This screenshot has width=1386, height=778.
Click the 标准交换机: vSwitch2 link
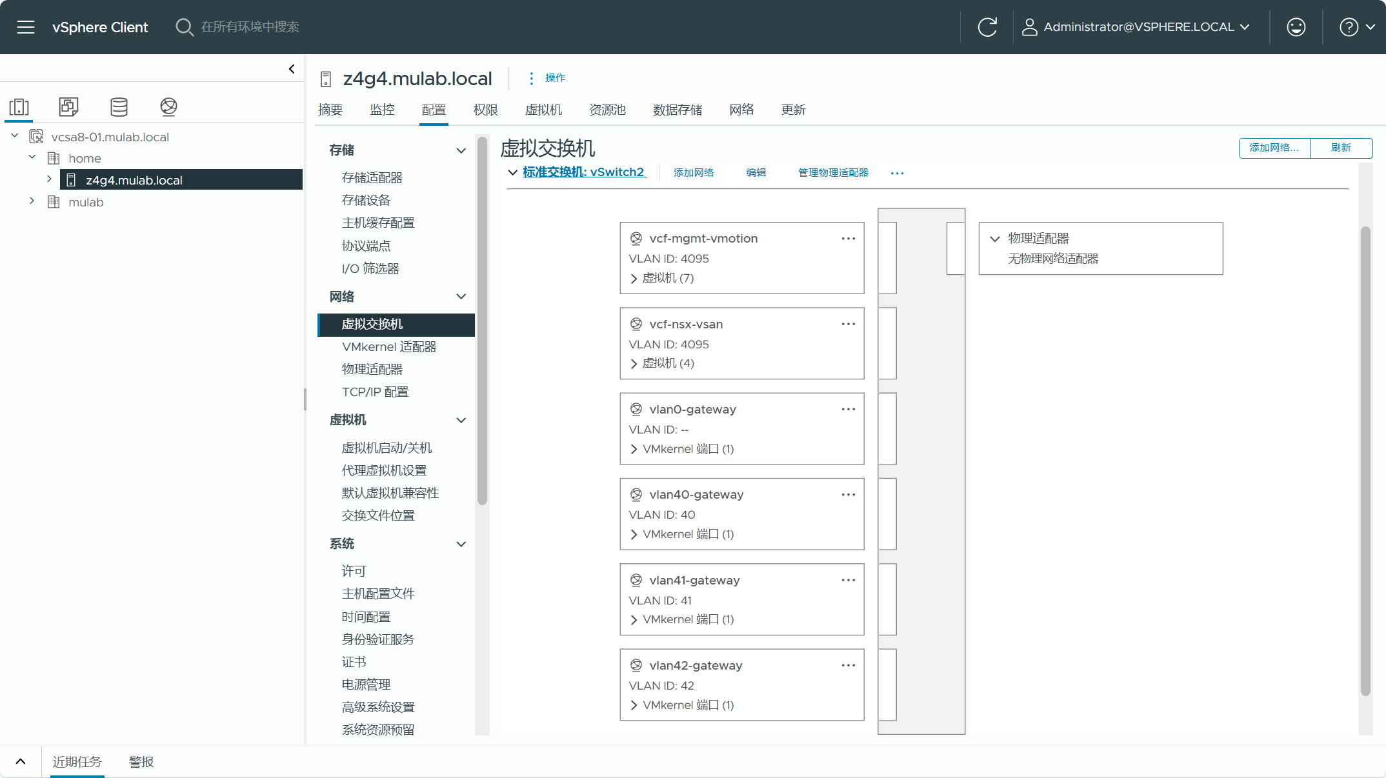(x=583, y=172)
